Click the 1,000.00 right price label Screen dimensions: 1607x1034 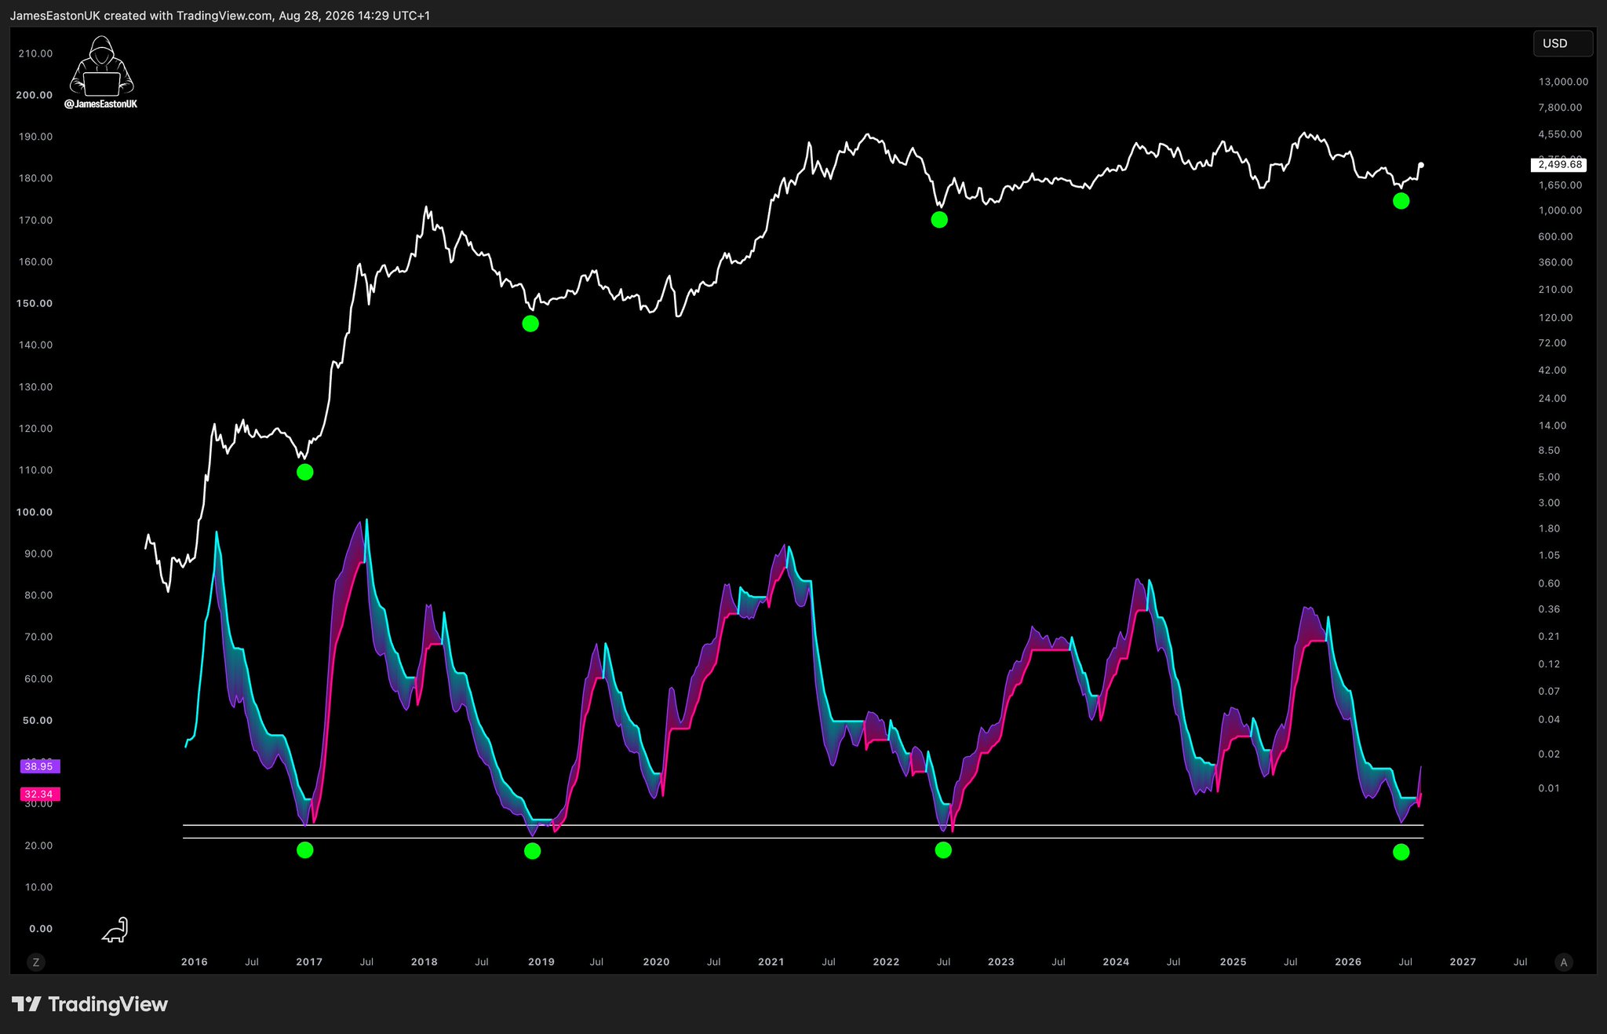(x=1560, y=210)
